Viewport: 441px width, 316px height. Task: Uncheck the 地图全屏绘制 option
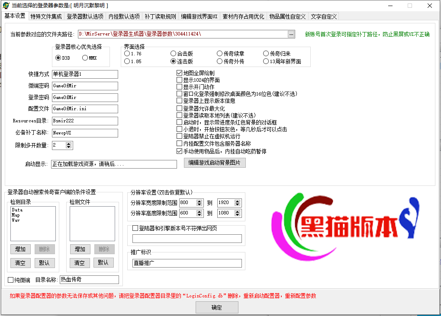tap(180, 73)
